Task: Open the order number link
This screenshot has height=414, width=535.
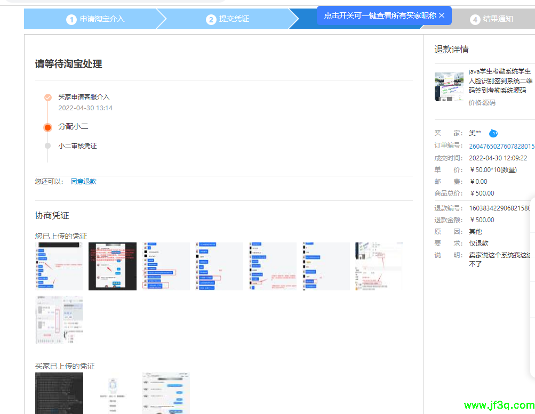Action: click(x=501, y=146)
